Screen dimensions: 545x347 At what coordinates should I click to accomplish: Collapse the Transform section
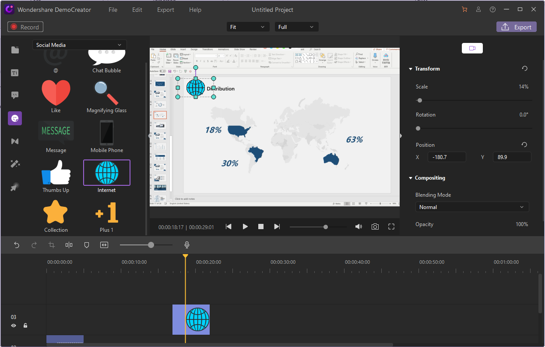[411, 69]
